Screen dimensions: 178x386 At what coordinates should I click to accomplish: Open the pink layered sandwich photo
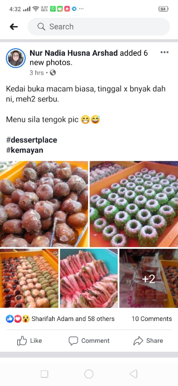tap(89, 278)
